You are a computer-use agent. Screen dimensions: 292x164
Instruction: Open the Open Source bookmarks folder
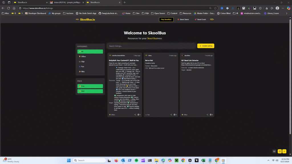tap(158, 13)
